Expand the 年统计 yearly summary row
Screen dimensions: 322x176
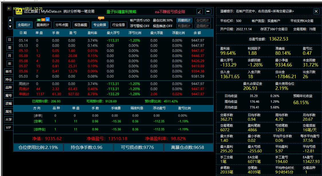tap(113, 94)
